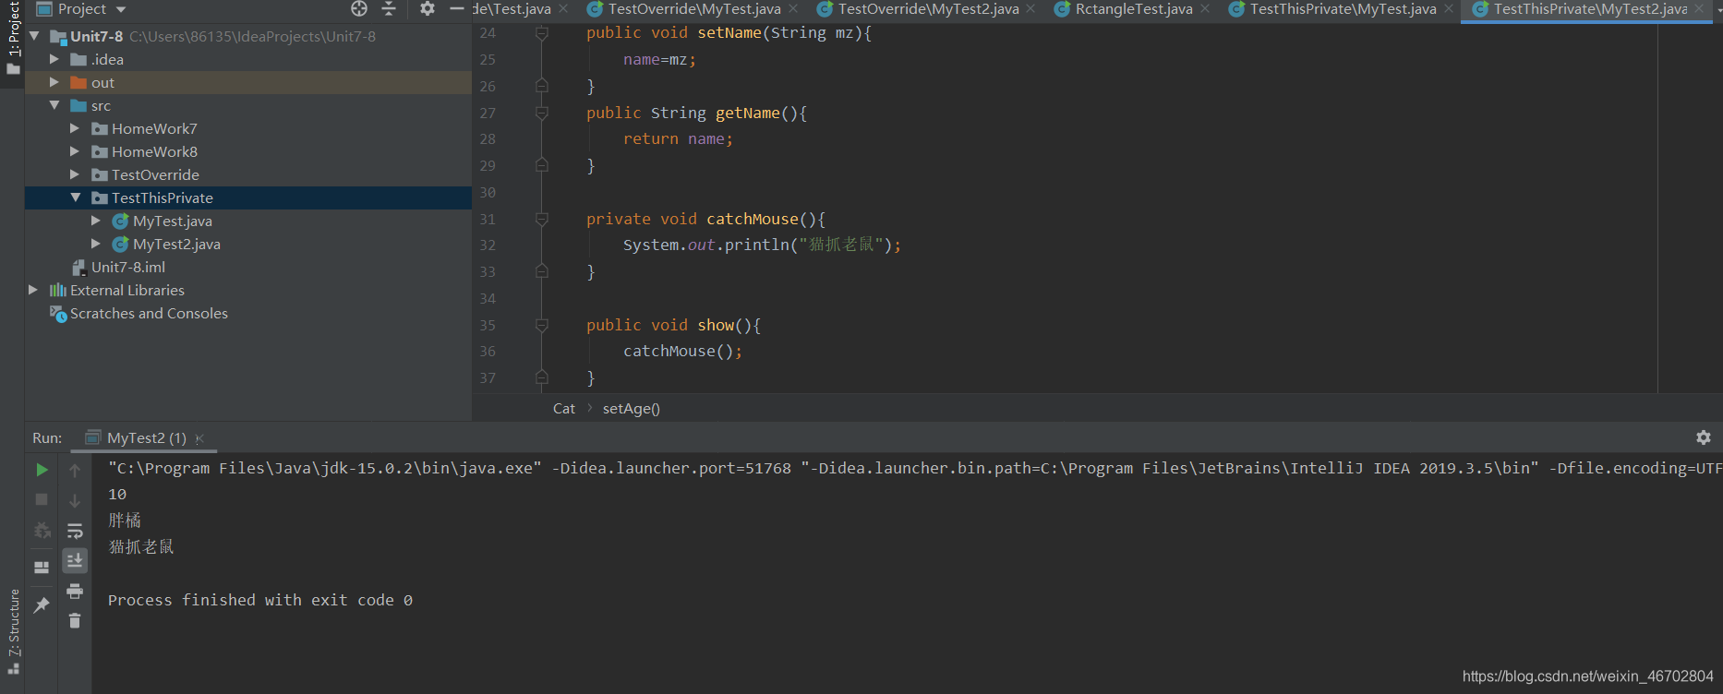This screenshot has height=694, width=1723.
Task: Click the Attach debugger bug icon
Action: click(x=42, y=531)
